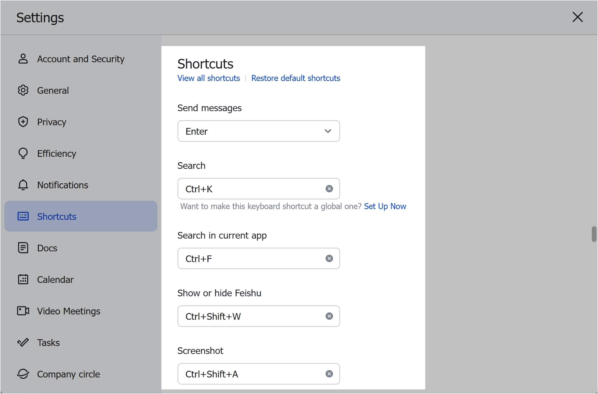Open Calendar settings label
598x394 pixels.
click(55, 280)
